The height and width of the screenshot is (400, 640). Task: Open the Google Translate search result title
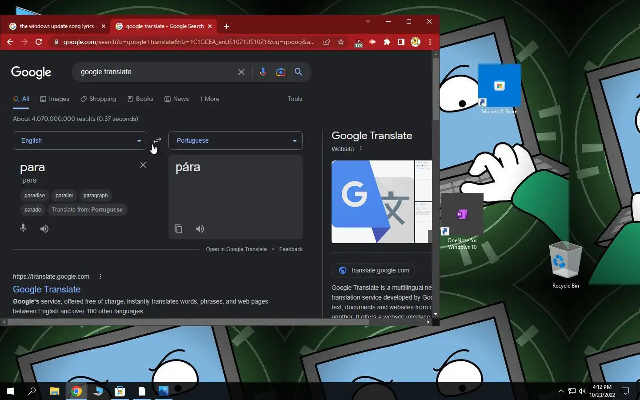pos(47,289)
